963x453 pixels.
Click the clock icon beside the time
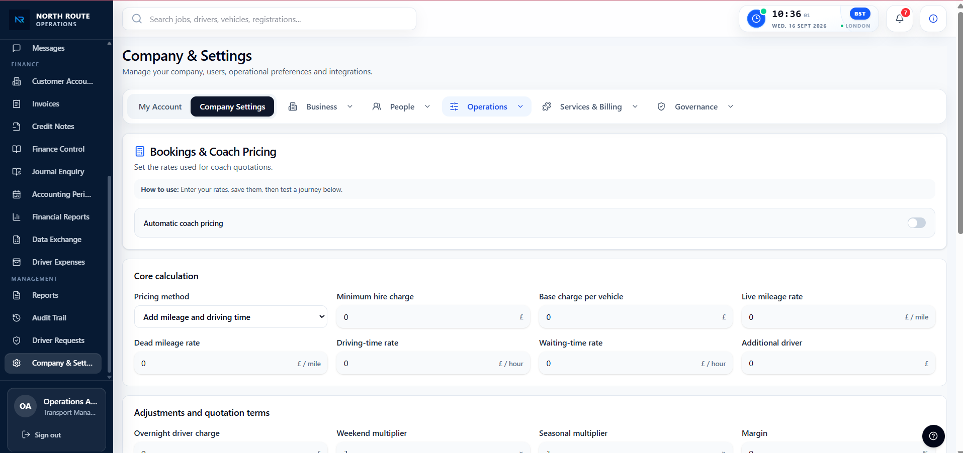point(756,19)
